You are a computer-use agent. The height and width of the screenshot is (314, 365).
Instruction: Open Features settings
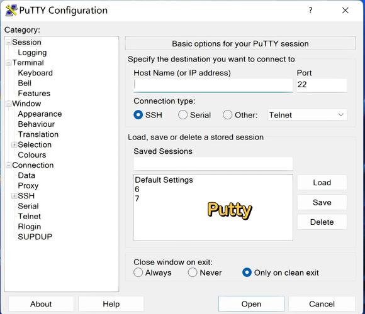click(x=34, y=94)
